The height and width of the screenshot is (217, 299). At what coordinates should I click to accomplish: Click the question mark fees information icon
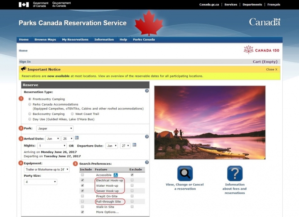click(x=235, y=173)
